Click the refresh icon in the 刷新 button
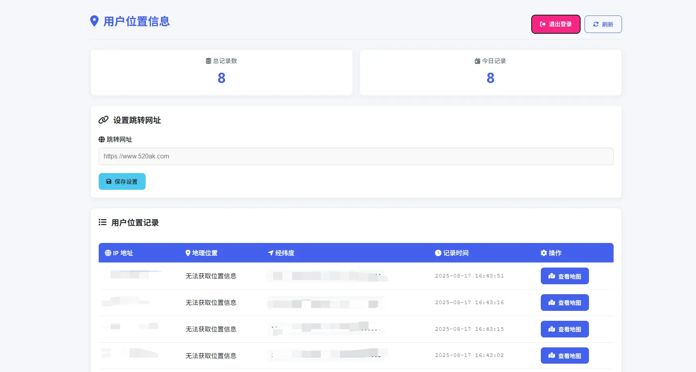 [x=596, y=24]
